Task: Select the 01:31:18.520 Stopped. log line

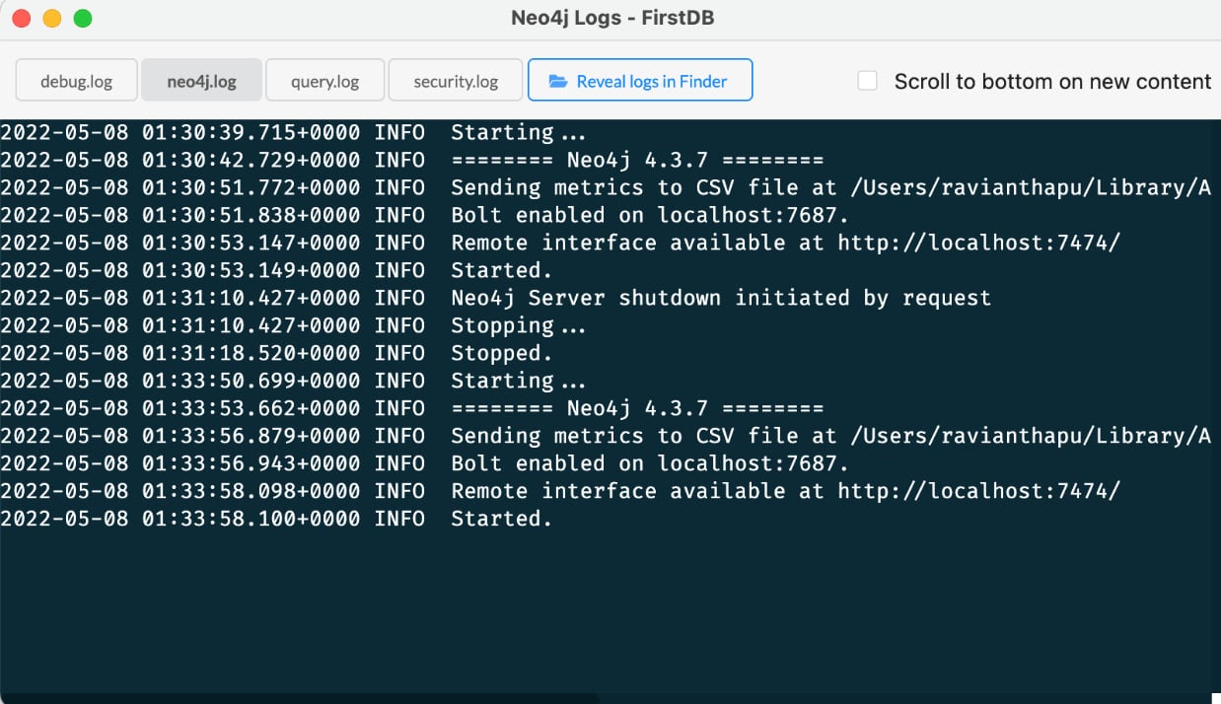Action: 276,353
